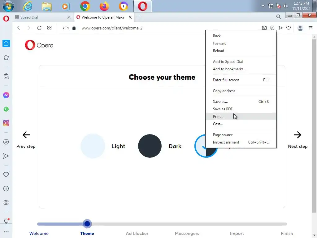Open a new tab with the plus button

139,17
